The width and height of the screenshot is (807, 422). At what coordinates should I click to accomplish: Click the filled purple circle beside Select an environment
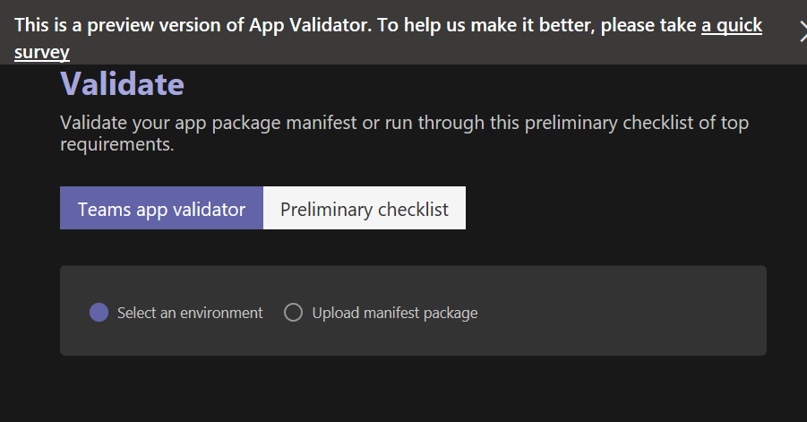pos(99,313)
